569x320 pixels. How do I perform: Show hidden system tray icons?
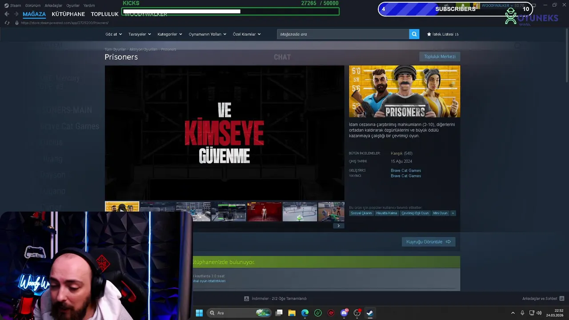[x=513, y=313]
